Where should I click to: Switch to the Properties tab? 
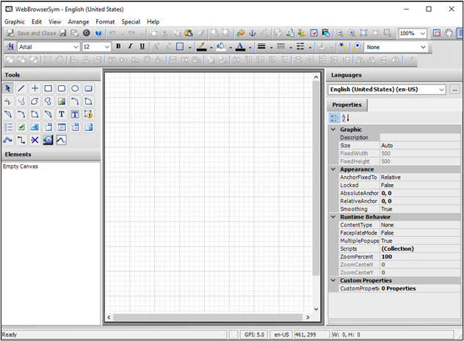(347, 105)
